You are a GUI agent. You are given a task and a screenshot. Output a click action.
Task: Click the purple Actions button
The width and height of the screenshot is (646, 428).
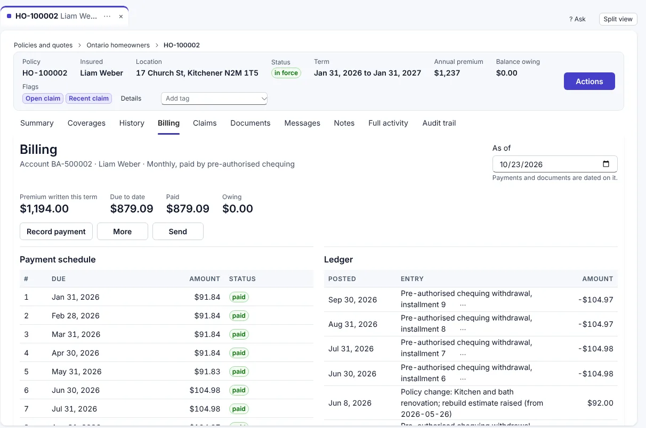pyautogui.click(x=590, y=81)
